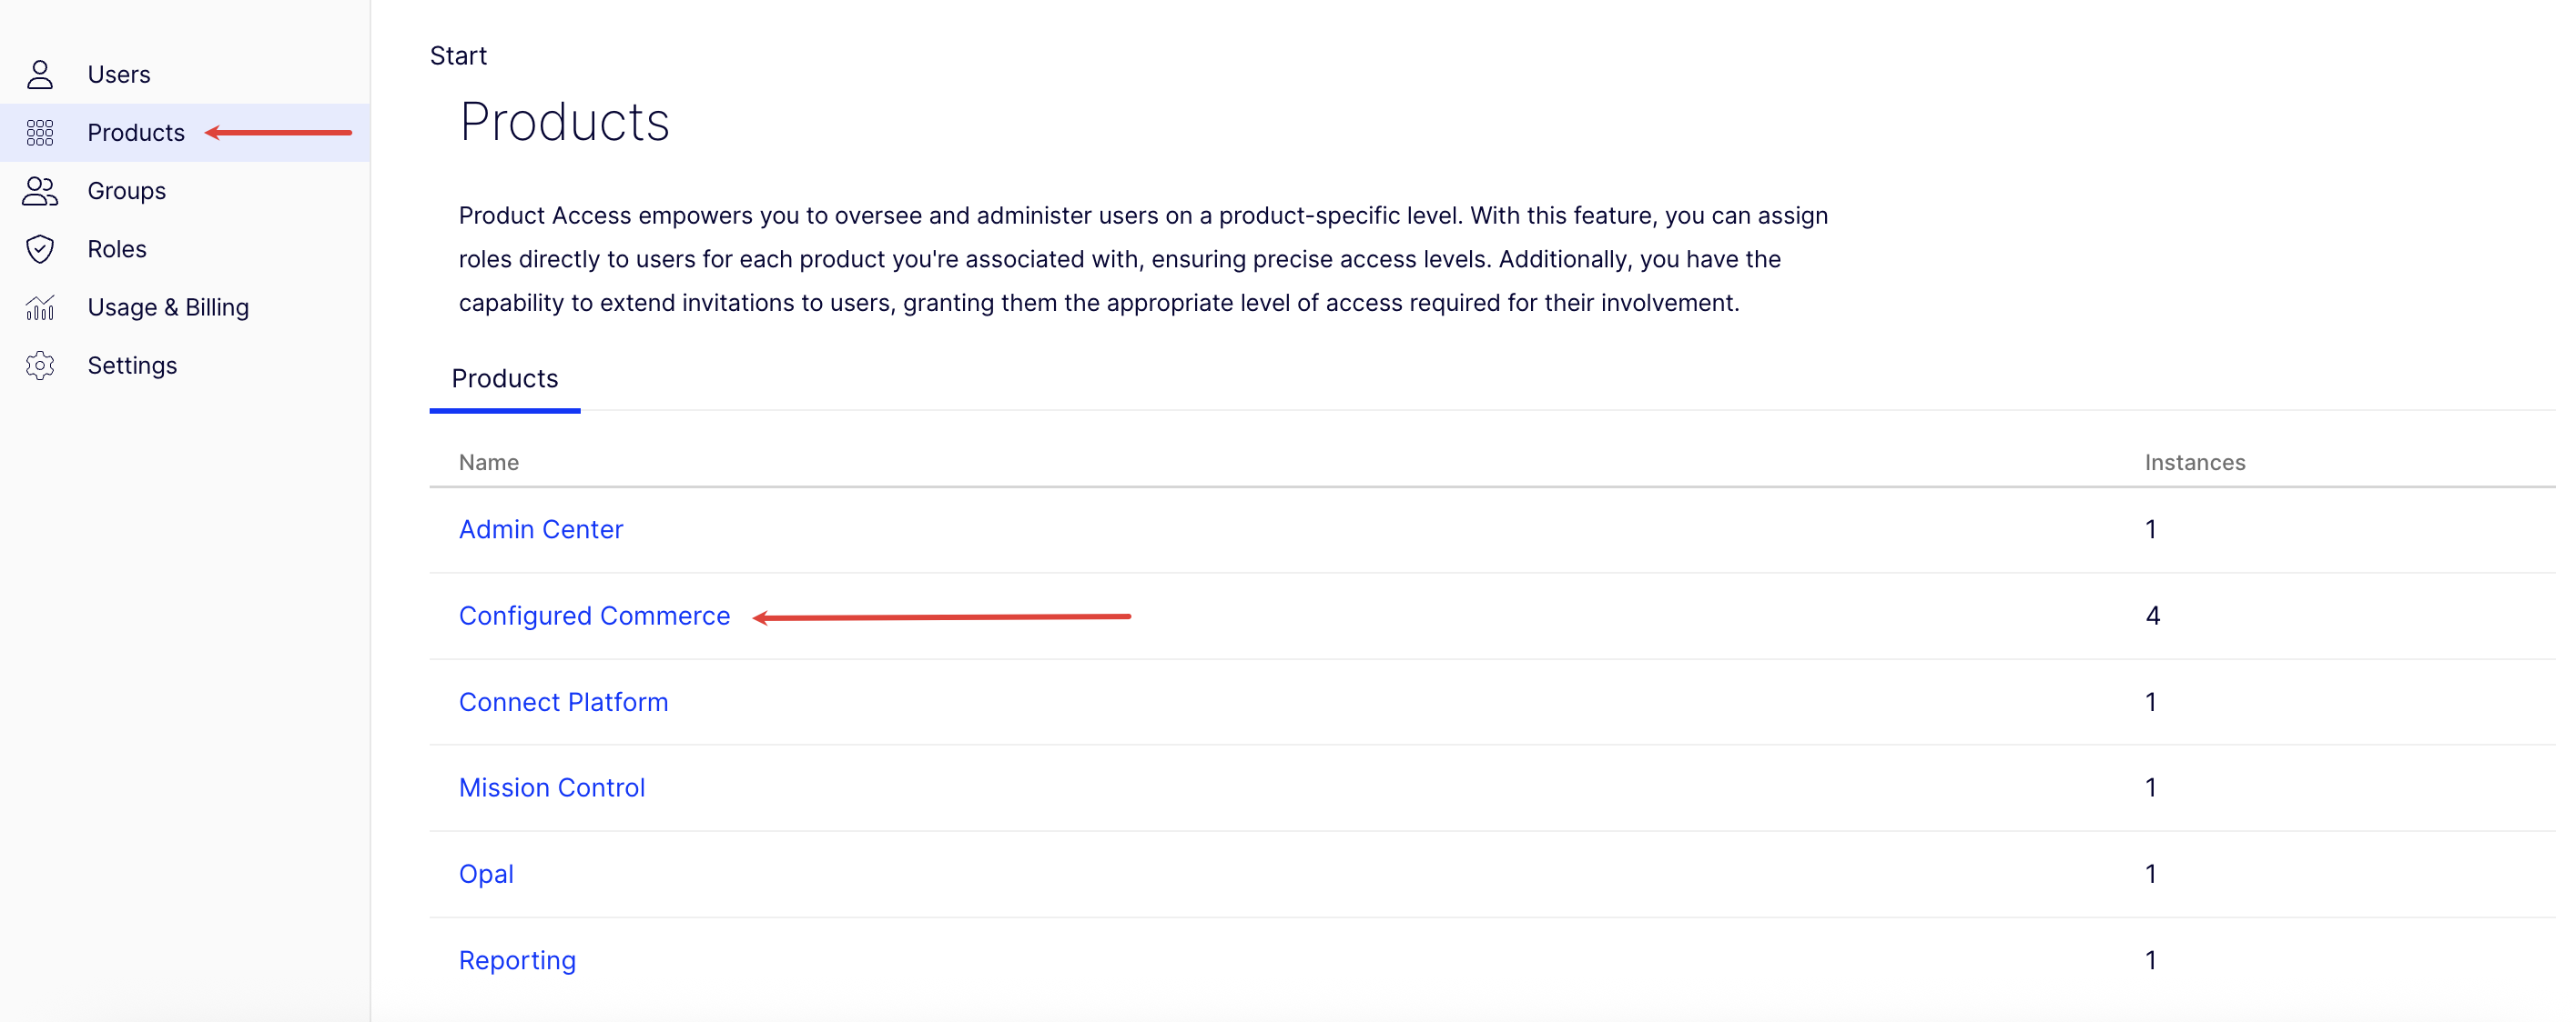This screenshot has width=2576, height=1022.
Task: Open the Connect Platform product page
Action: [x=563, y=701]
